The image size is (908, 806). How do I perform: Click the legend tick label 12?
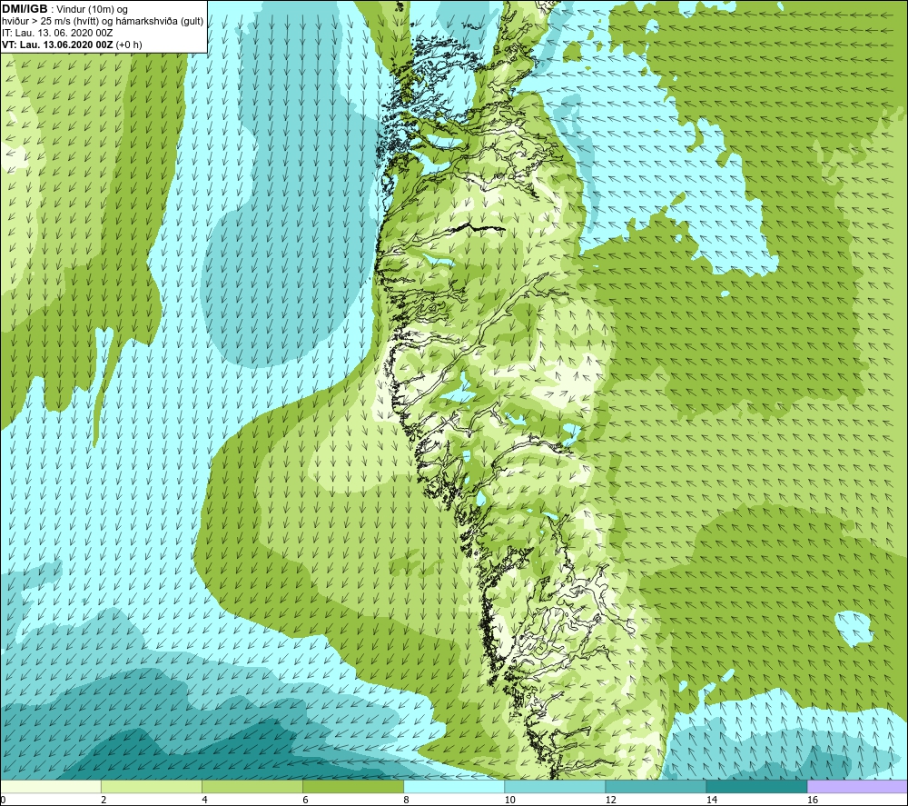pos(610,800)
